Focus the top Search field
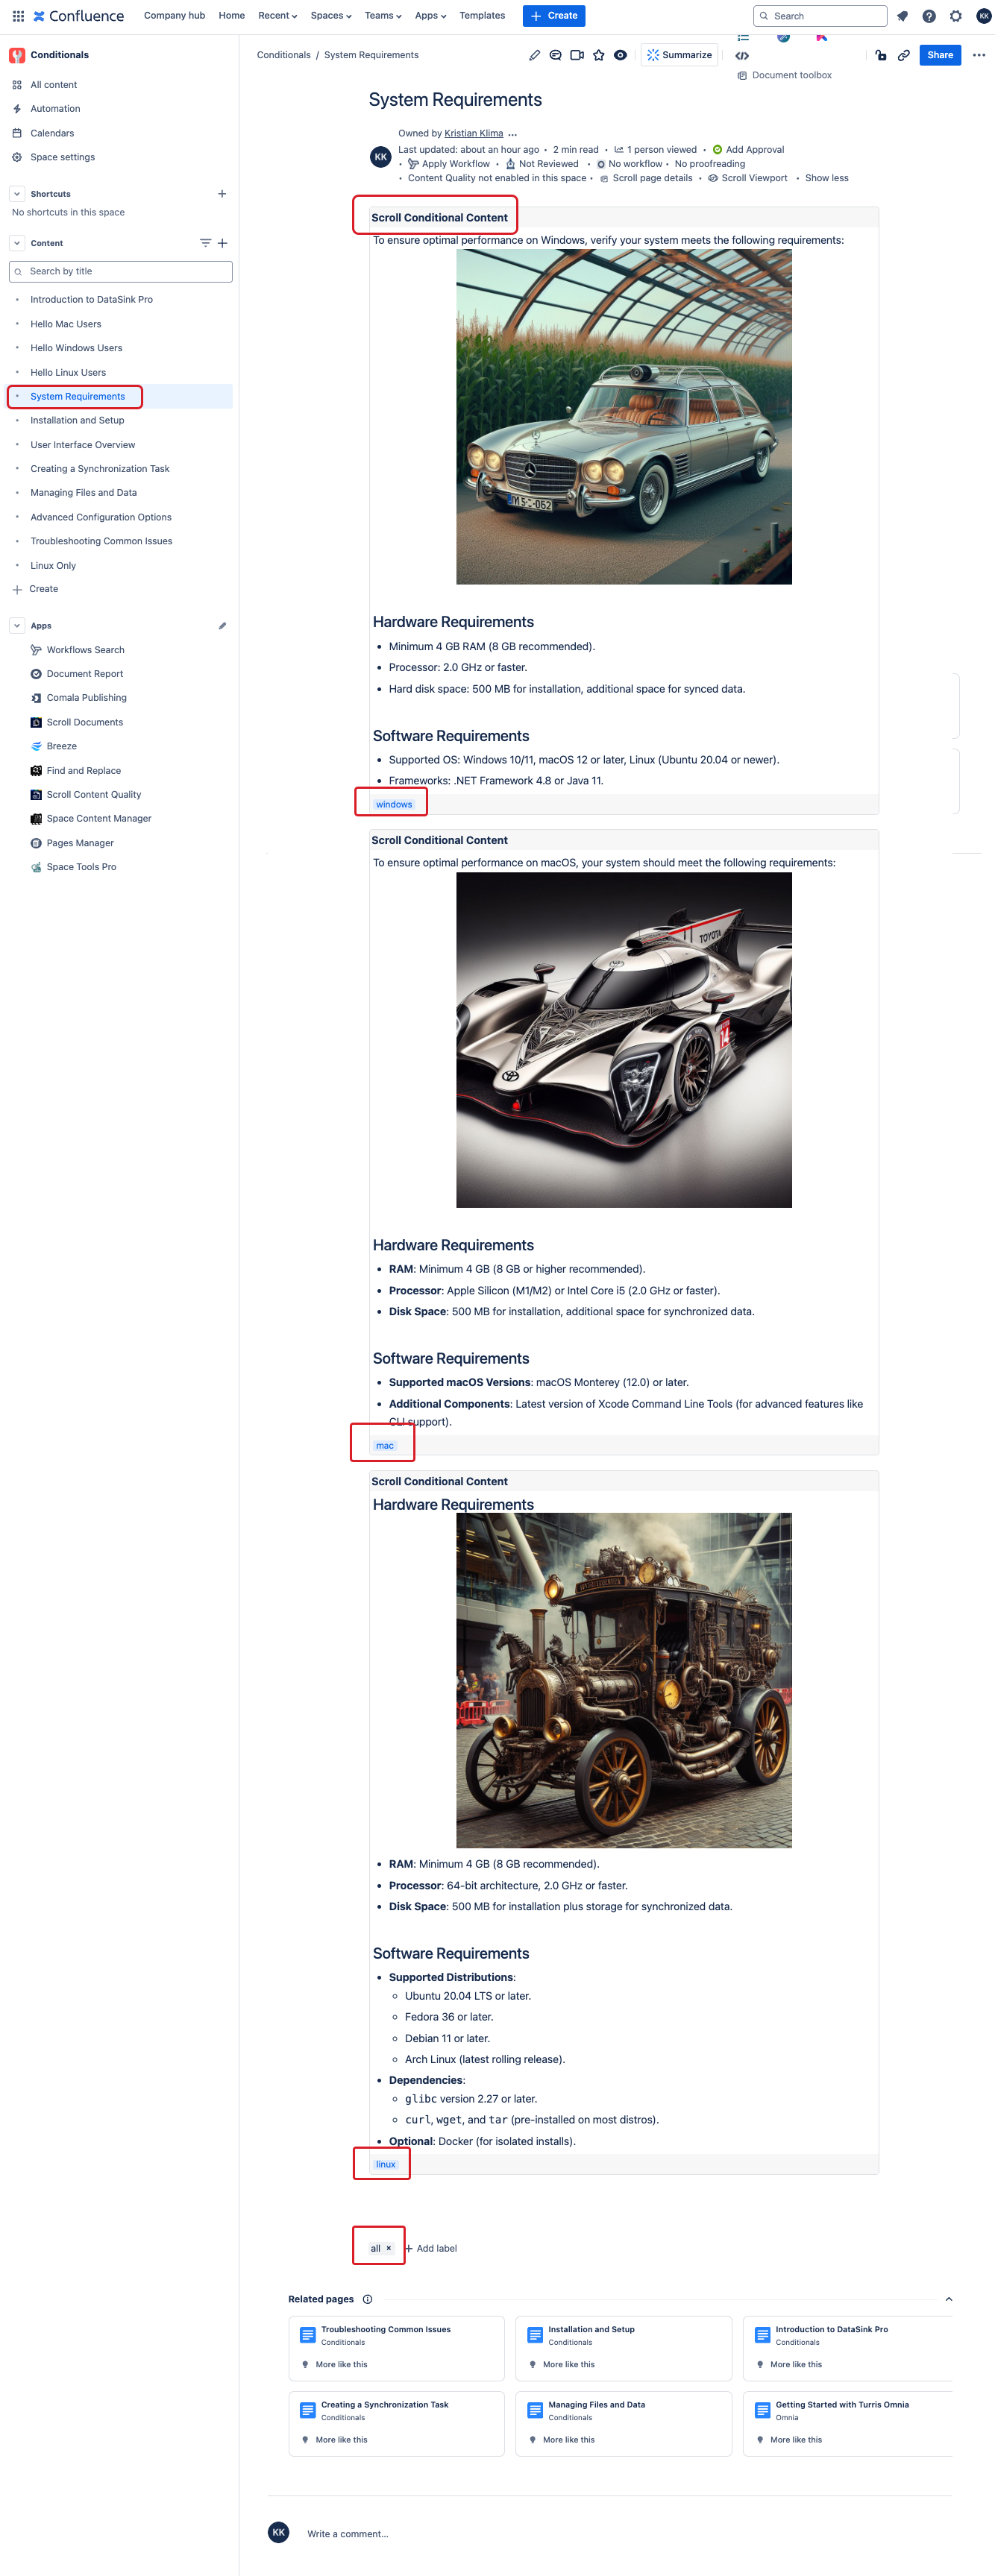 (820, 16)
